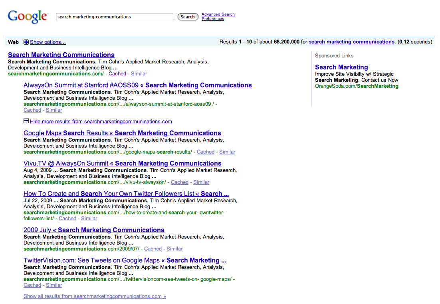This screenshot has width=440, height=304.
Task: Open first result Search Marketing Communications
Action: [x=61, y=55]
